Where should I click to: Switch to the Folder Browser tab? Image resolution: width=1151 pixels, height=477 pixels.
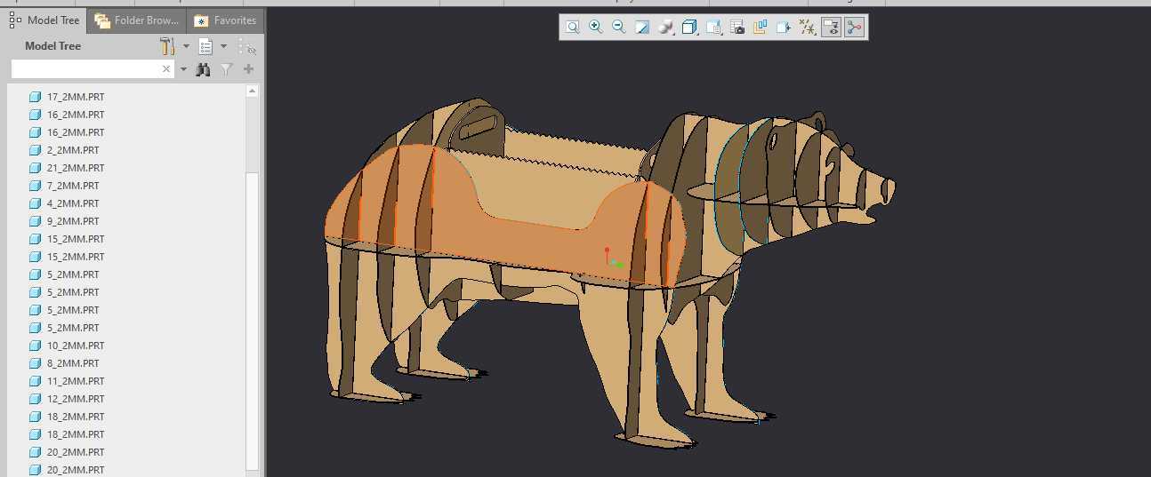click(x=137, y=20)
